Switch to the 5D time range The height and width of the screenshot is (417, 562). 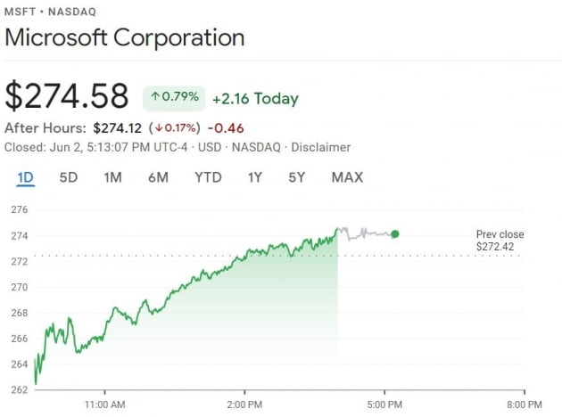(x=69, y=177)
